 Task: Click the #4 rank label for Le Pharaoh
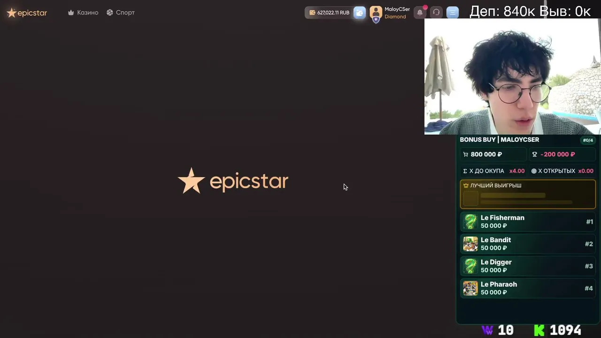pos(589,288)
